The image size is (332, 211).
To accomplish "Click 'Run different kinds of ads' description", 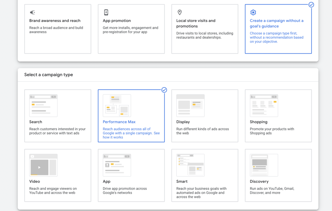I will tap(202, 131).
